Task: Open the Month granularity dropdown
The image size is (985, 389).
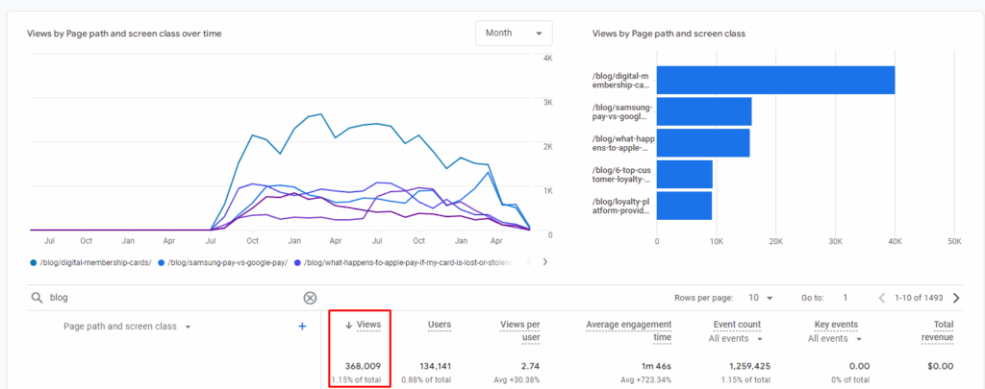Action: [x=514, y=34]
